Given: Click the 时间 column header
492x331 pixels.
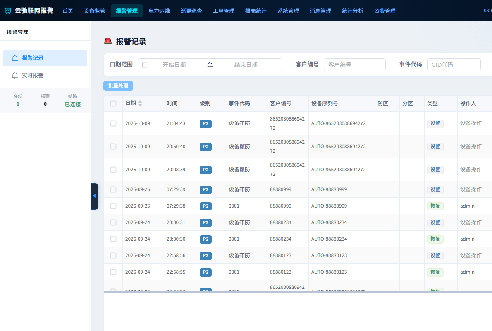Looking at the screenshot, I should [x=172, y=103].
